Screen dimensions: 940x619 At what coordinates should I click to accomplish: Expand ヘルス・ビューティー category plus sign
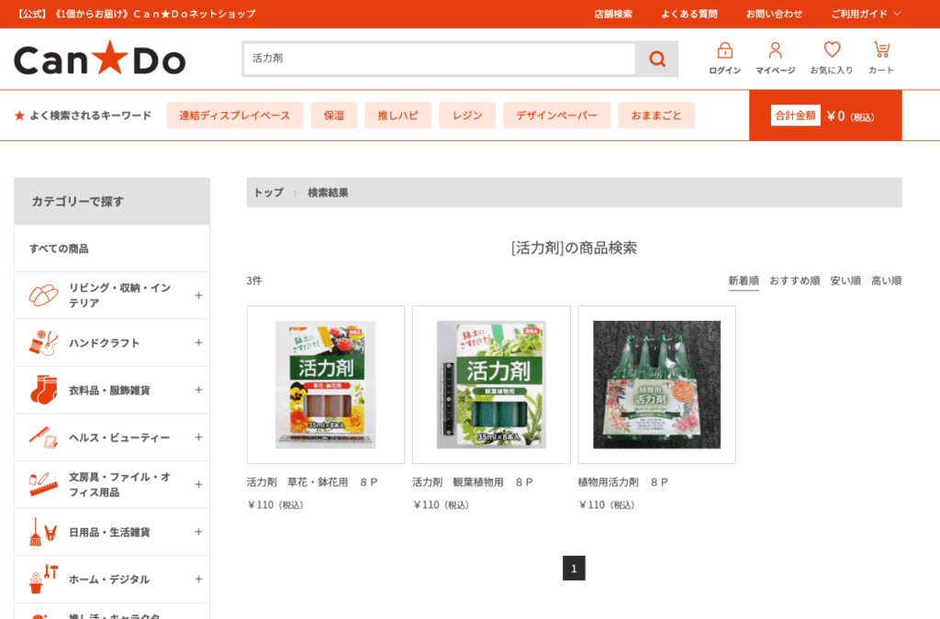[x=198, y=437]
